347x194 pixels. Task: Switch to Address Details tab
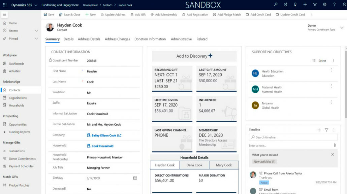(89, 39)
